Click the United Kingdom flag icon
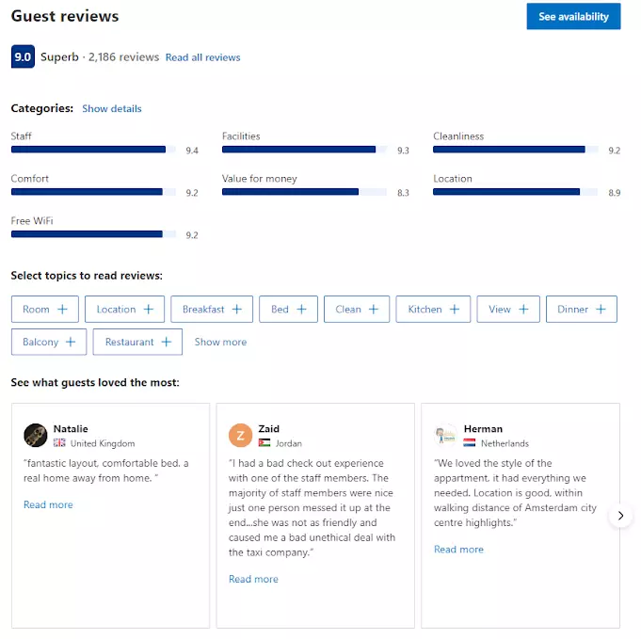The height and width of the screenshot is (639, 641). (59, 442)
